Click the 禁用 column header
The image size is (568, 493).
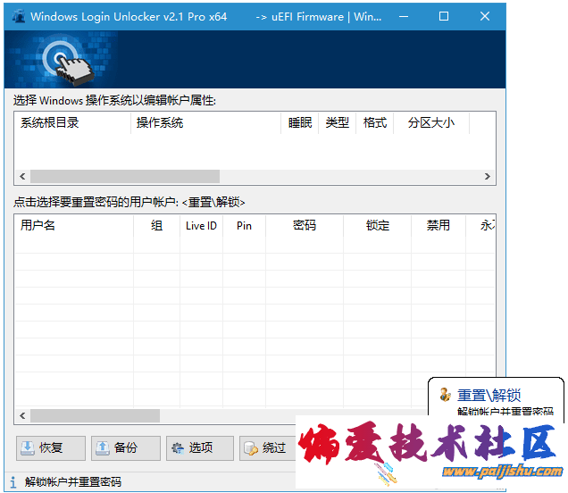pyautogui.click(x=438, y=226)
